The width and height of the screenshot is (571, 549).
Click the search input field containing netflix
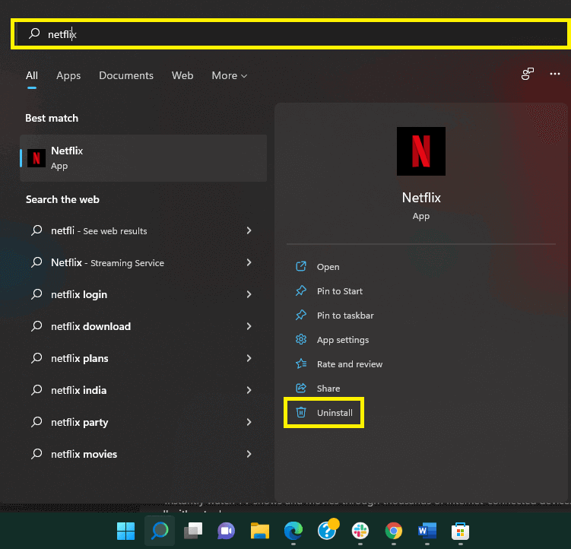point(289,34)
